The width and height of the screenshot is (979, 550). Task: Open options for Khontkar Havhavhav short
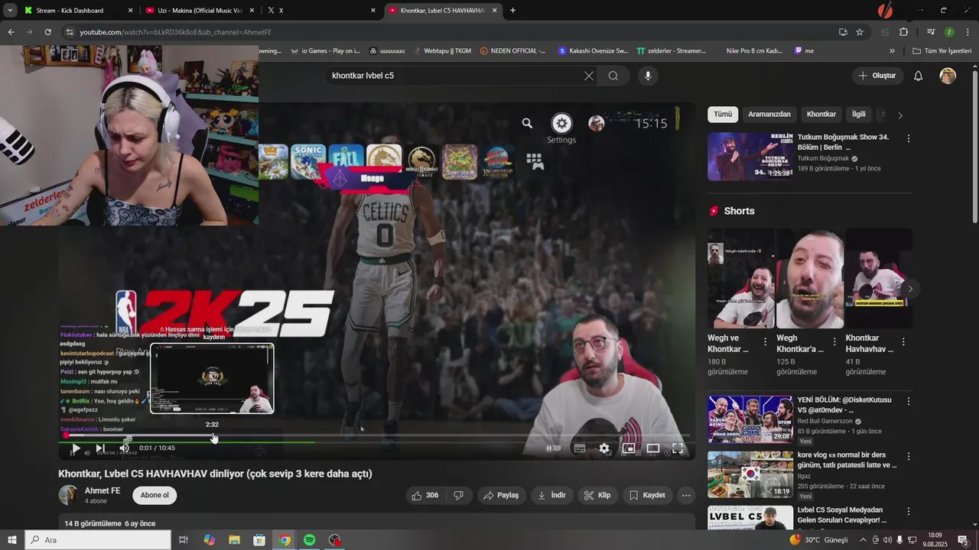[x=903, y=342]
